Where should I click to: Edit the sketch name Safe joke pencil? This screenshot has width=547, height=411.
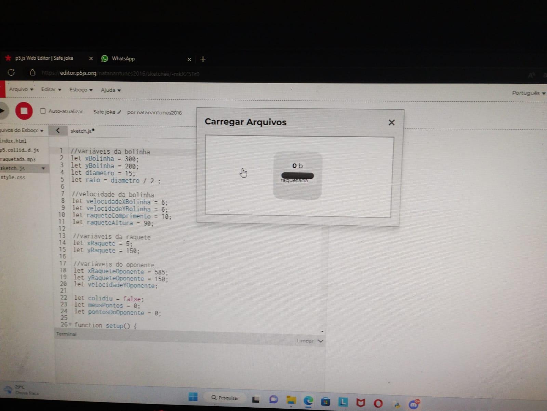coord(119,112)
